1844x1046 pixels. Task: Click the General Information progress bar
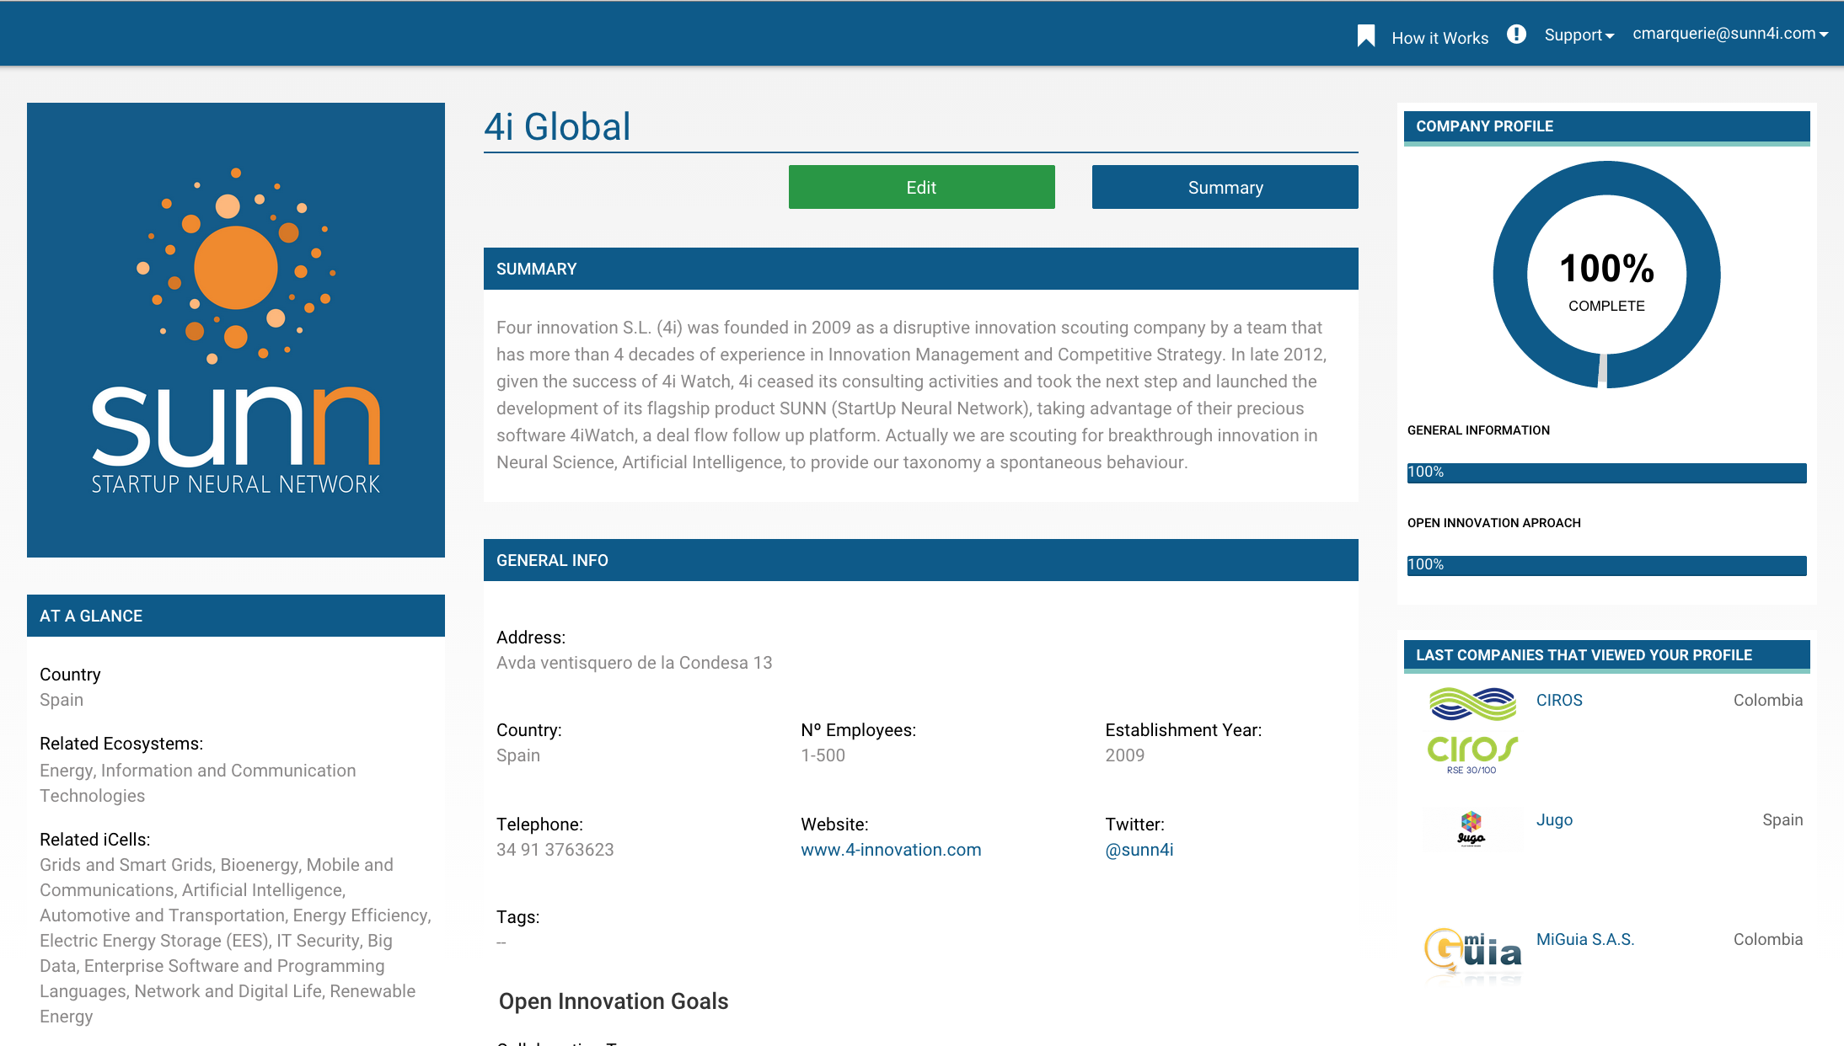tap(1606, 472)
